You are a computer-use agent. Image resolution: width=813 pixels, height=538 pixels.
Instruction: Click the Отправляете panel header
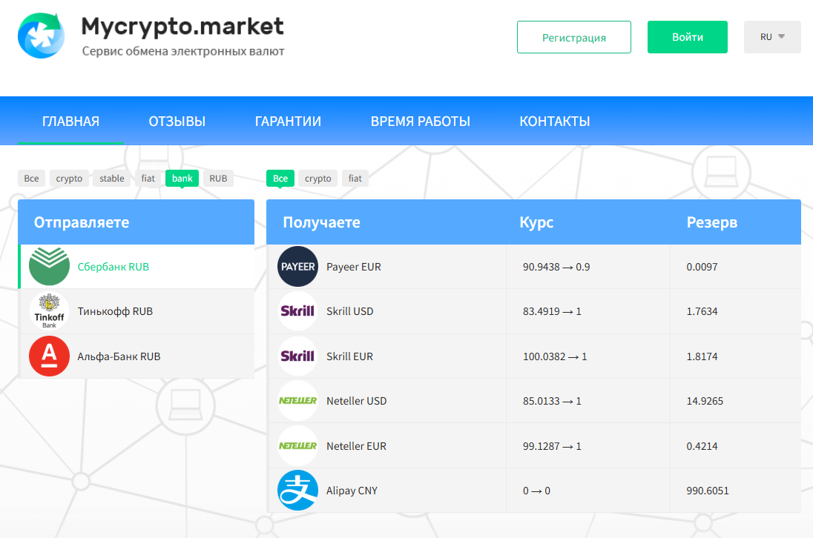tap(136, 222)
